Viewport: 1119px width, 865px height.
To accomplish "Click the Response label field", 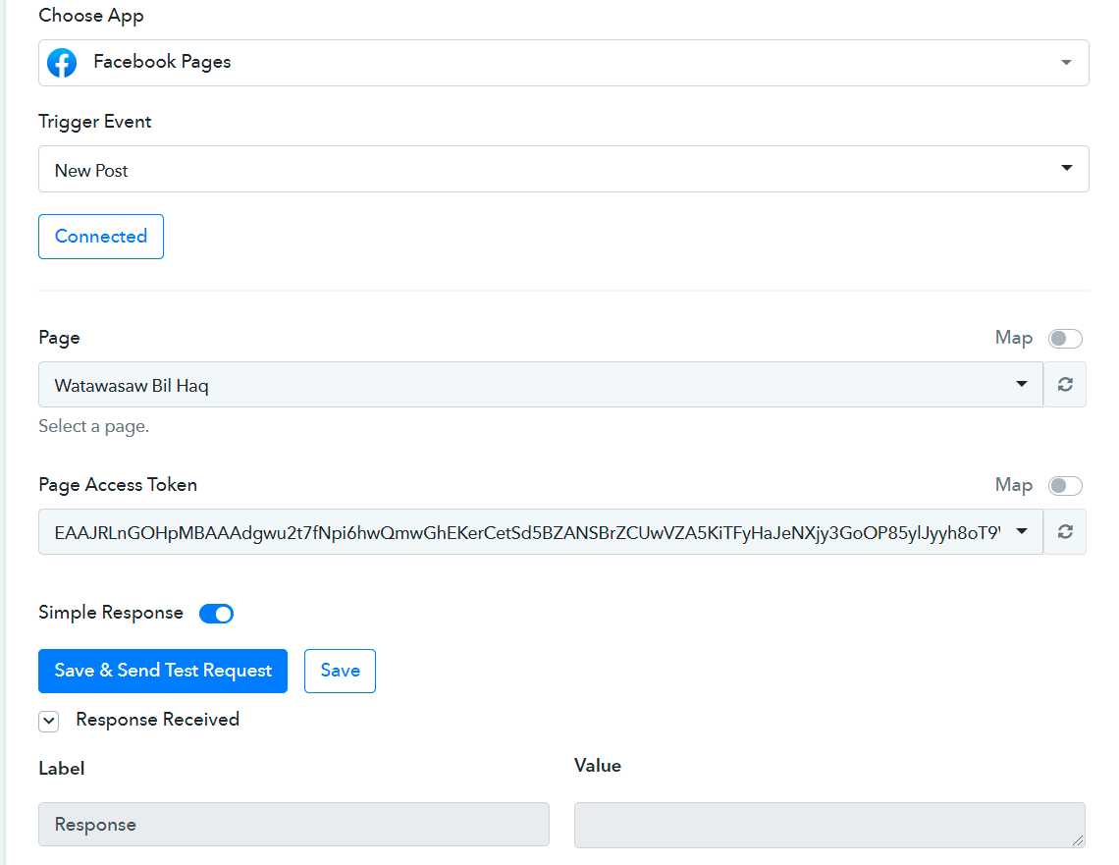I will (293, 825).
